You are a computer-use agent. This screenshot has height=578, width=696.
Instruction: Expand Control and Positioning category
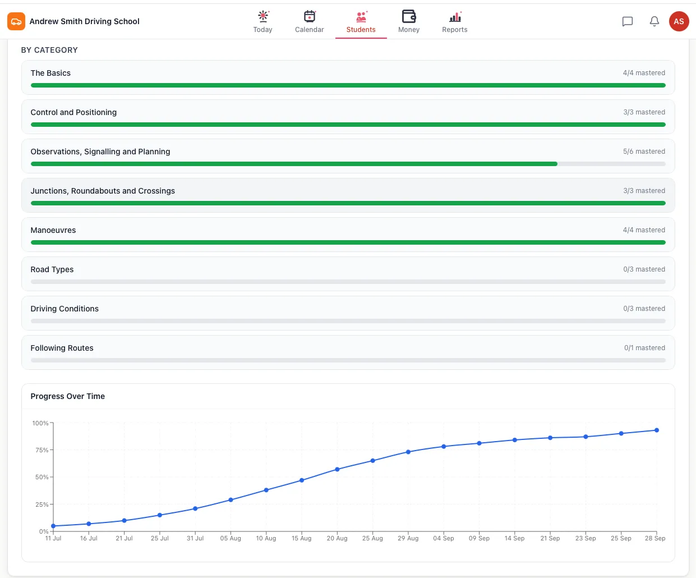click(348, 117)
